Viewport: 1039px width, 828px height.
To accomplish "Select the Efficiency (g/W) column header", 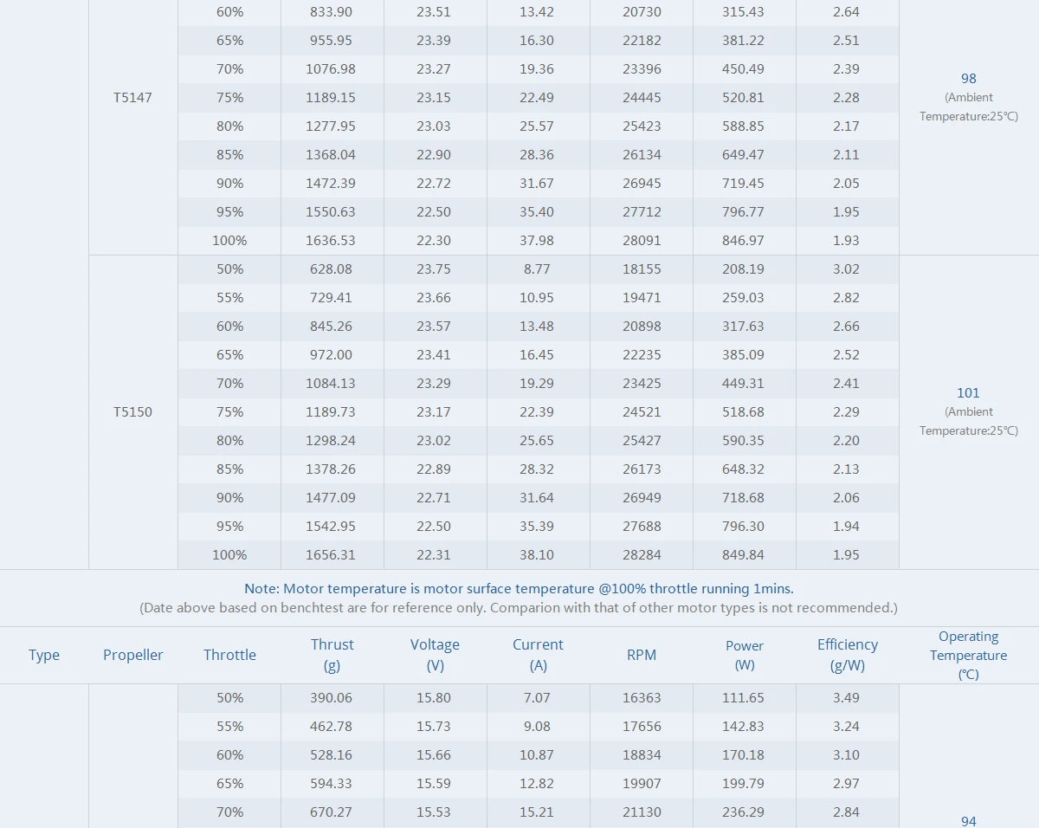I will pos(848,655).
